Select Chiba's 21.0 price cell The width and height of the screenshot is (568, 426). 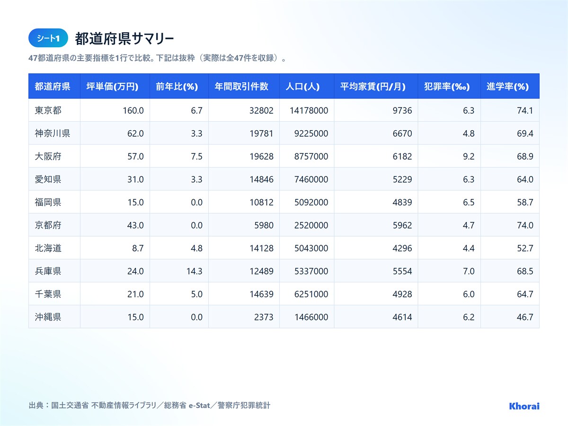[x=115, y=294]
